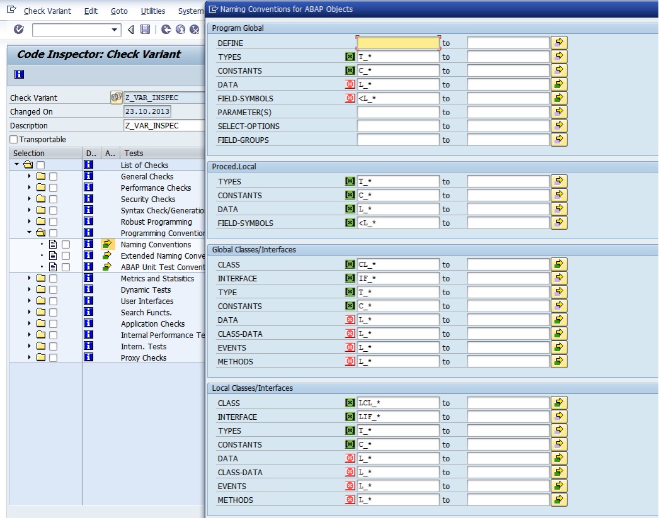Check the Naming Conventions selection box
The image size is (659, 518).
66,244
